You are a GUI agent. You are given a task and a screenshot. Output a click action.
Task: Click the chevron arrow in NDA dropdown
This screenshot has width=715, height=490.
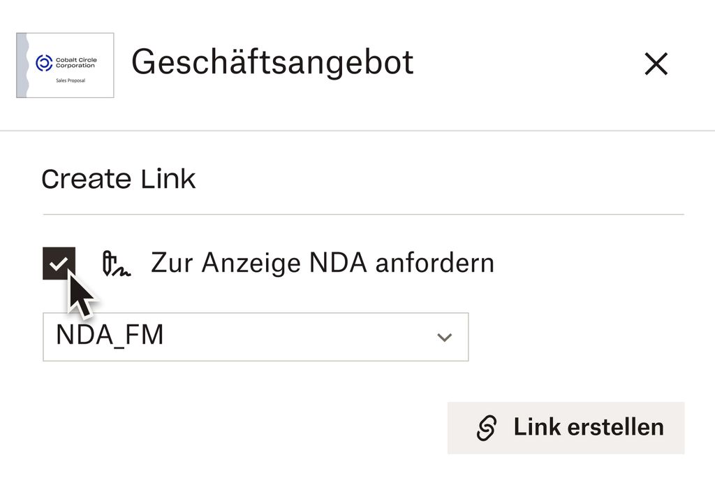(x=444, y=338)
